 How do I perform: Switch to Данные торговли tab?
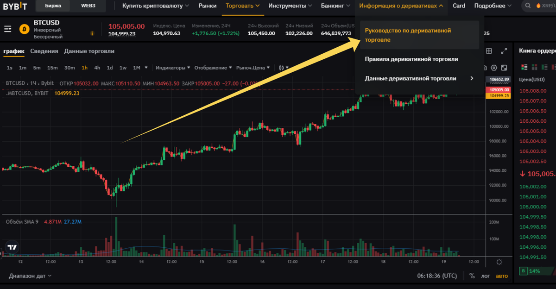pos(89,51)
